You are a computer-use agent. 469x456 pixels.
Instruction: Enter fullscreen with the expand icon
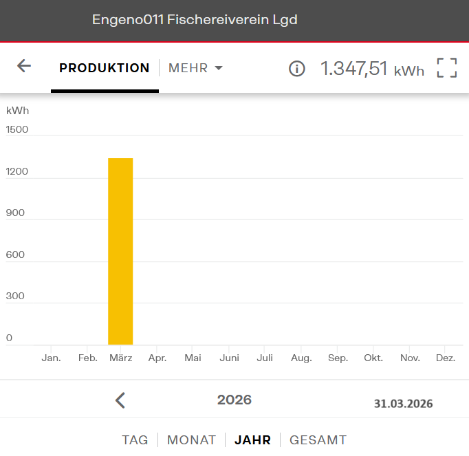[x=447, y=68]
